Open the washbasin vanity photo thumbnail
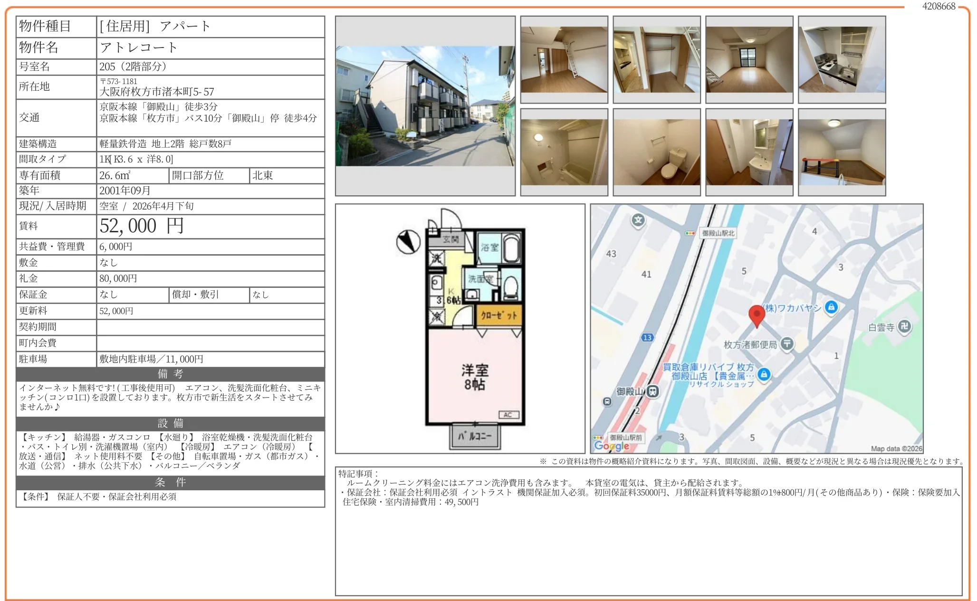 (x=749, y=152)
